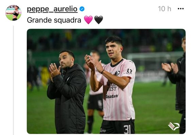This screenshot has height=135, width=191.
Task: Click the 10 h post timestamp
Action: (x=164, y=9)
